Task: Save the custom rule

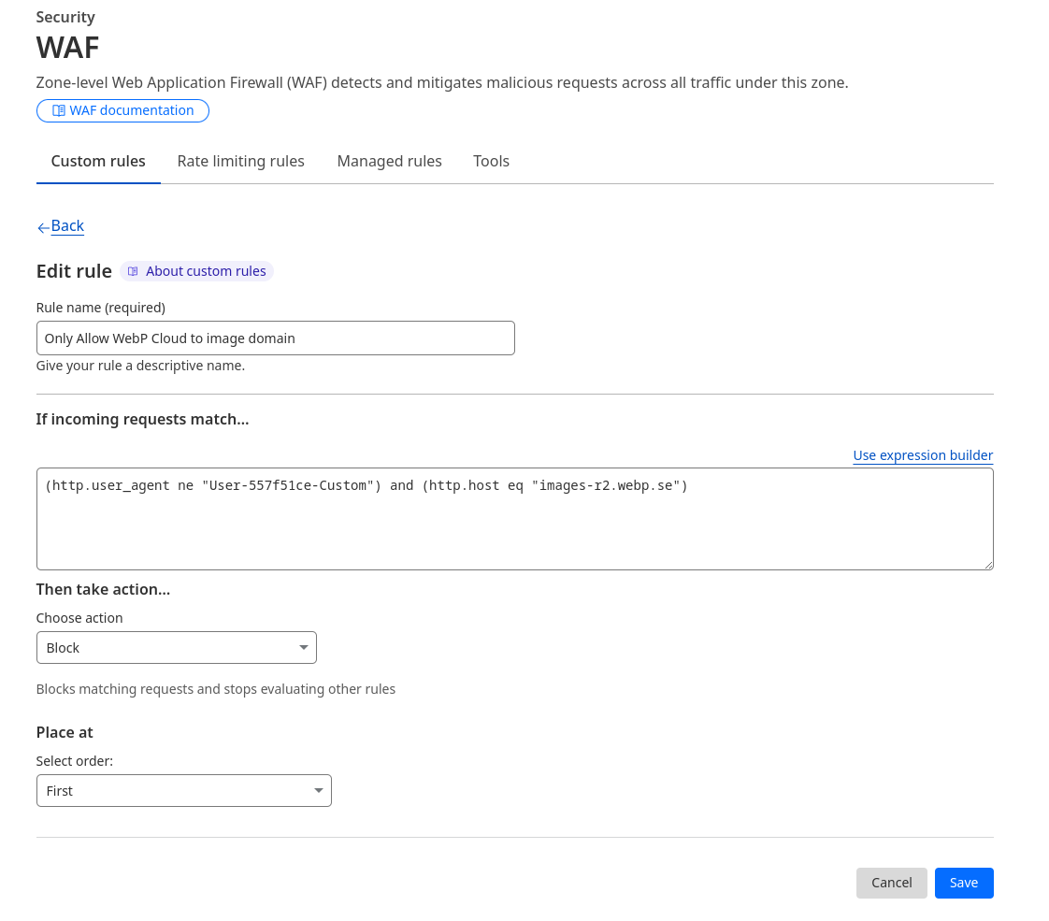Action: click(964, 883)
